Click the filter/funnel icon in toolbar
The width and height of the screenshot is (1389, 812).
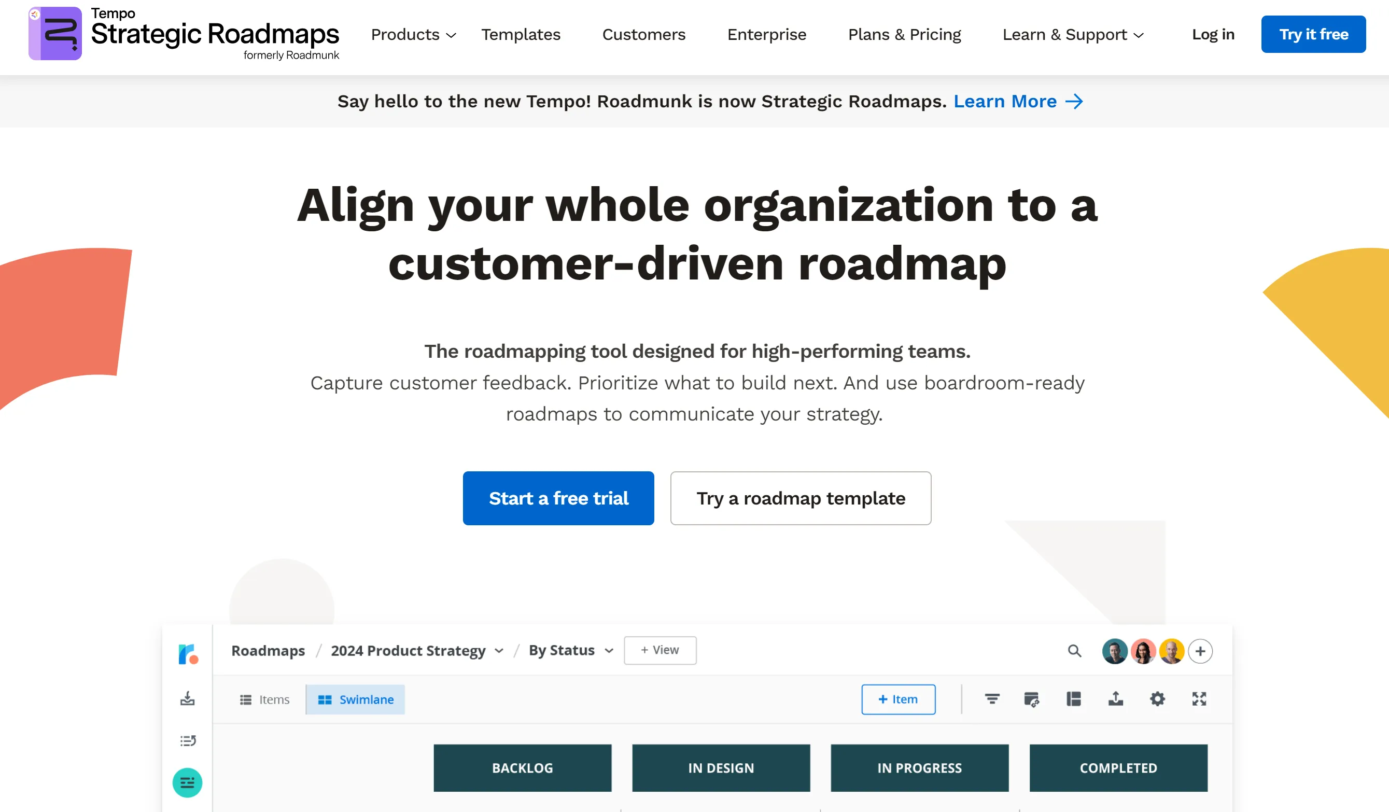pyautogui.click(x=992, y=699)
